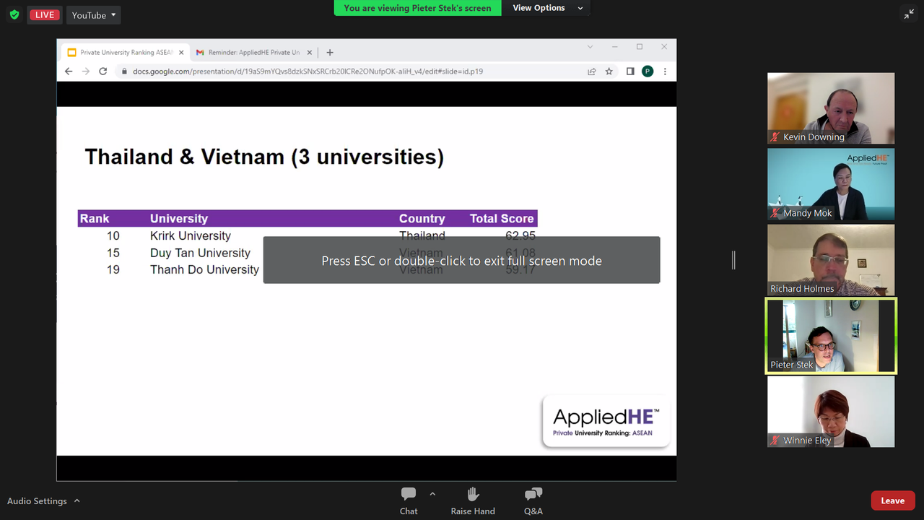Click the green security shield icon
This screenshot has height=520, width=924.
tap(14, 14)
